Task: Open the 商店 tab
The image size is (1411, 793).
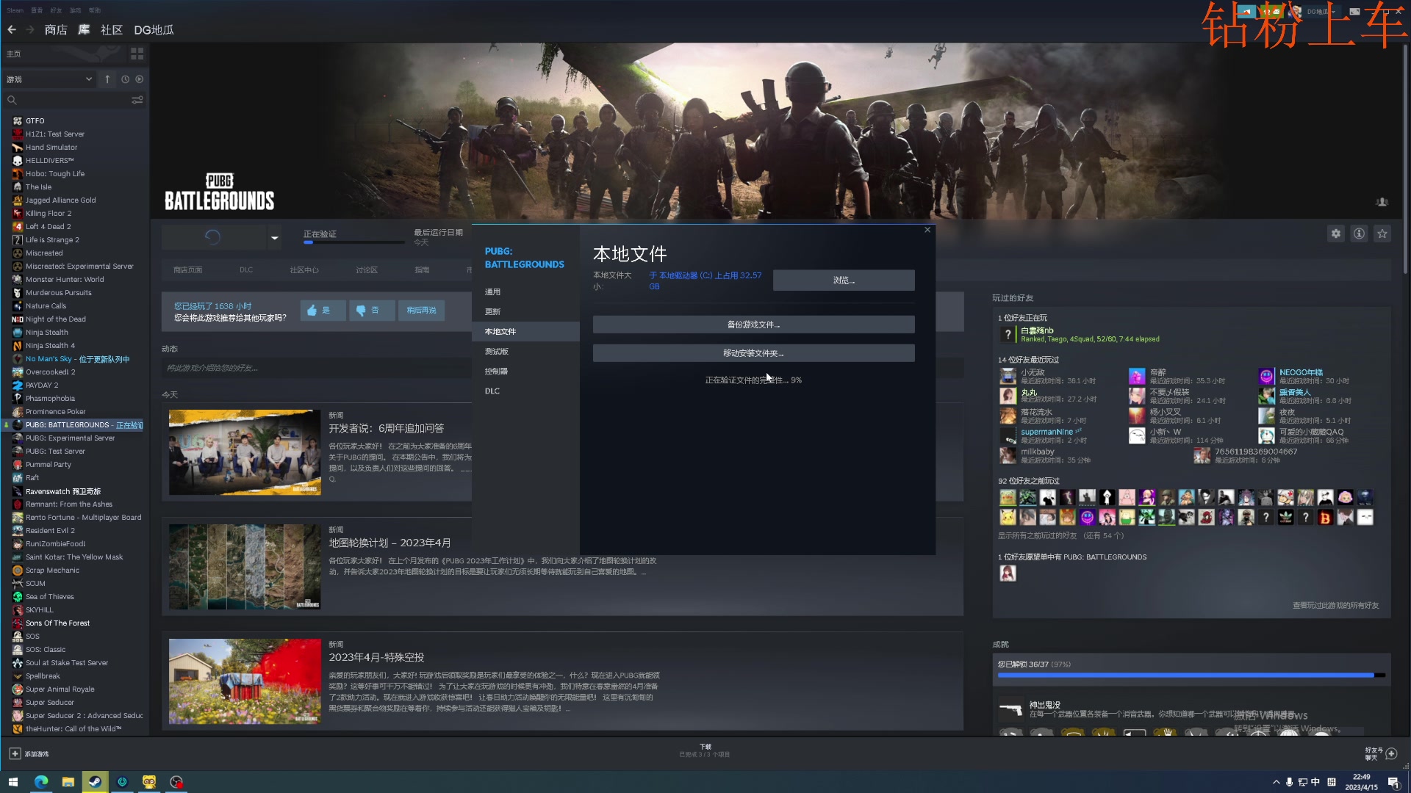Action: [56, 29]
